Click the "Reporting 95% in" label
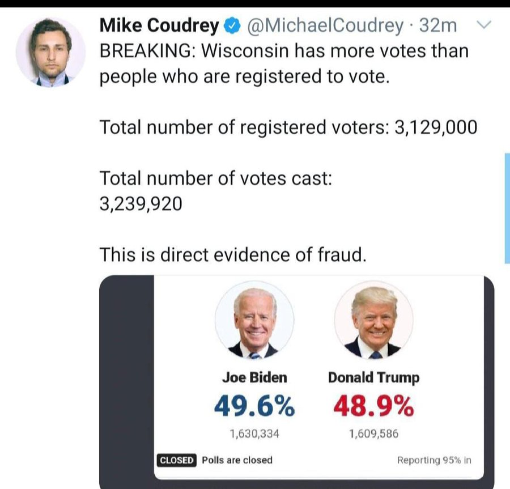Image resolution: width=510 pixels, height=489 pixels. coord(434,460)
